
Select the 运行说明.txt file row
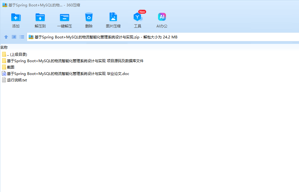click(x=15, y=80)
